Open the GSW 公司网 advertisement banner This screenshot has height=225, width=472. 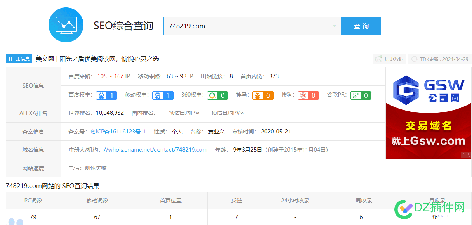(x=429, y=113)
